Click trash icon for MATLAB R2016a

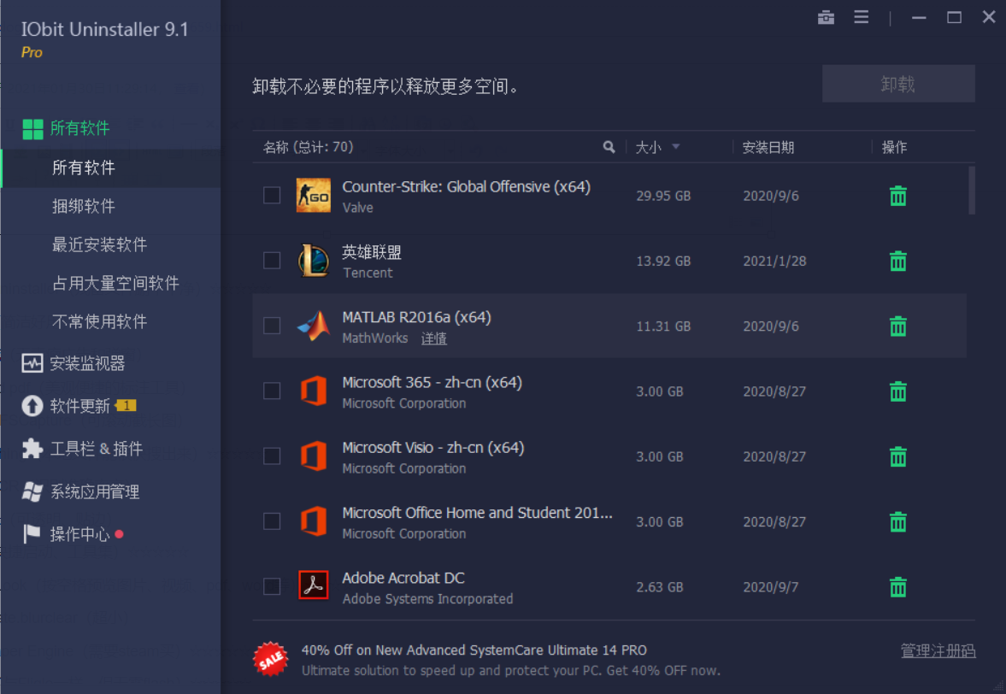pos(897,326)
